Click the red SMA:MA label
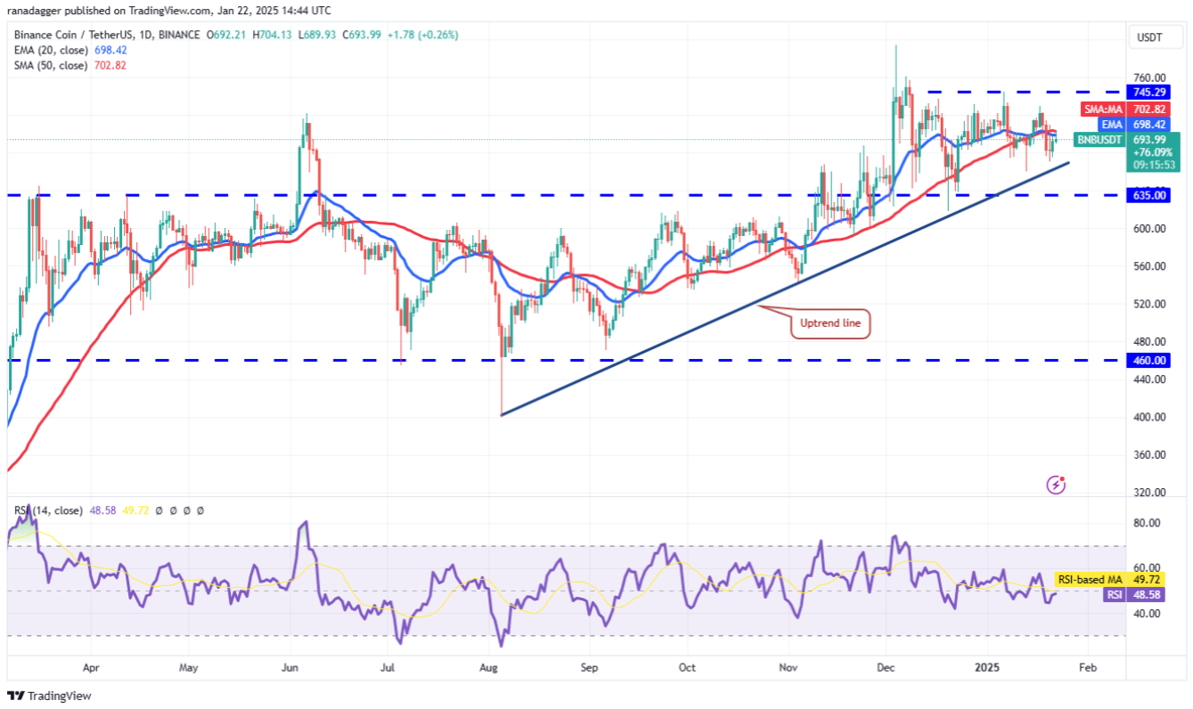This screenshot has height=709, width=1193. pyautogui.click(x=1105, y=110)
